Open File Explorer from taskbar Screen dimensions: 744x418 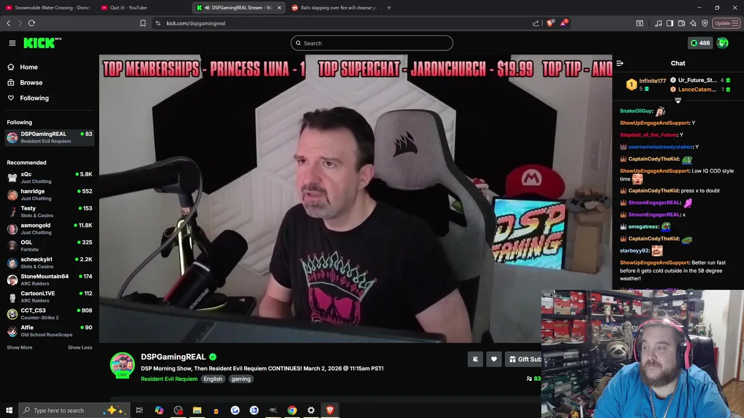click(x=197, y=410)
